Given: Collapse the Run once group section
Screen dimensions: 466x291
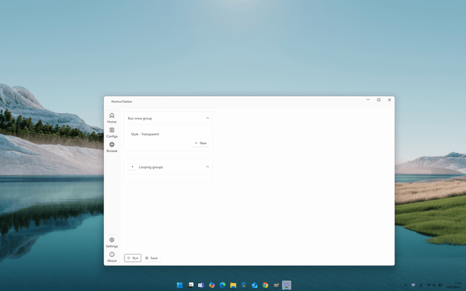Looking at the screenshot, I should (207, 118).
